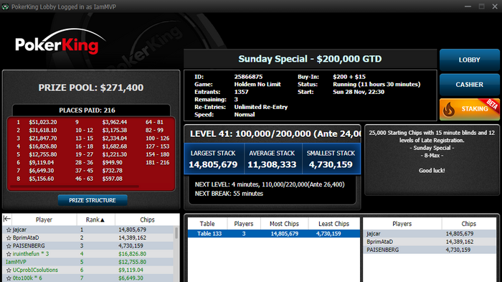Screen dimensions: 502x282
Task: Select Table 133 row
Action: [x=274, y=234]
